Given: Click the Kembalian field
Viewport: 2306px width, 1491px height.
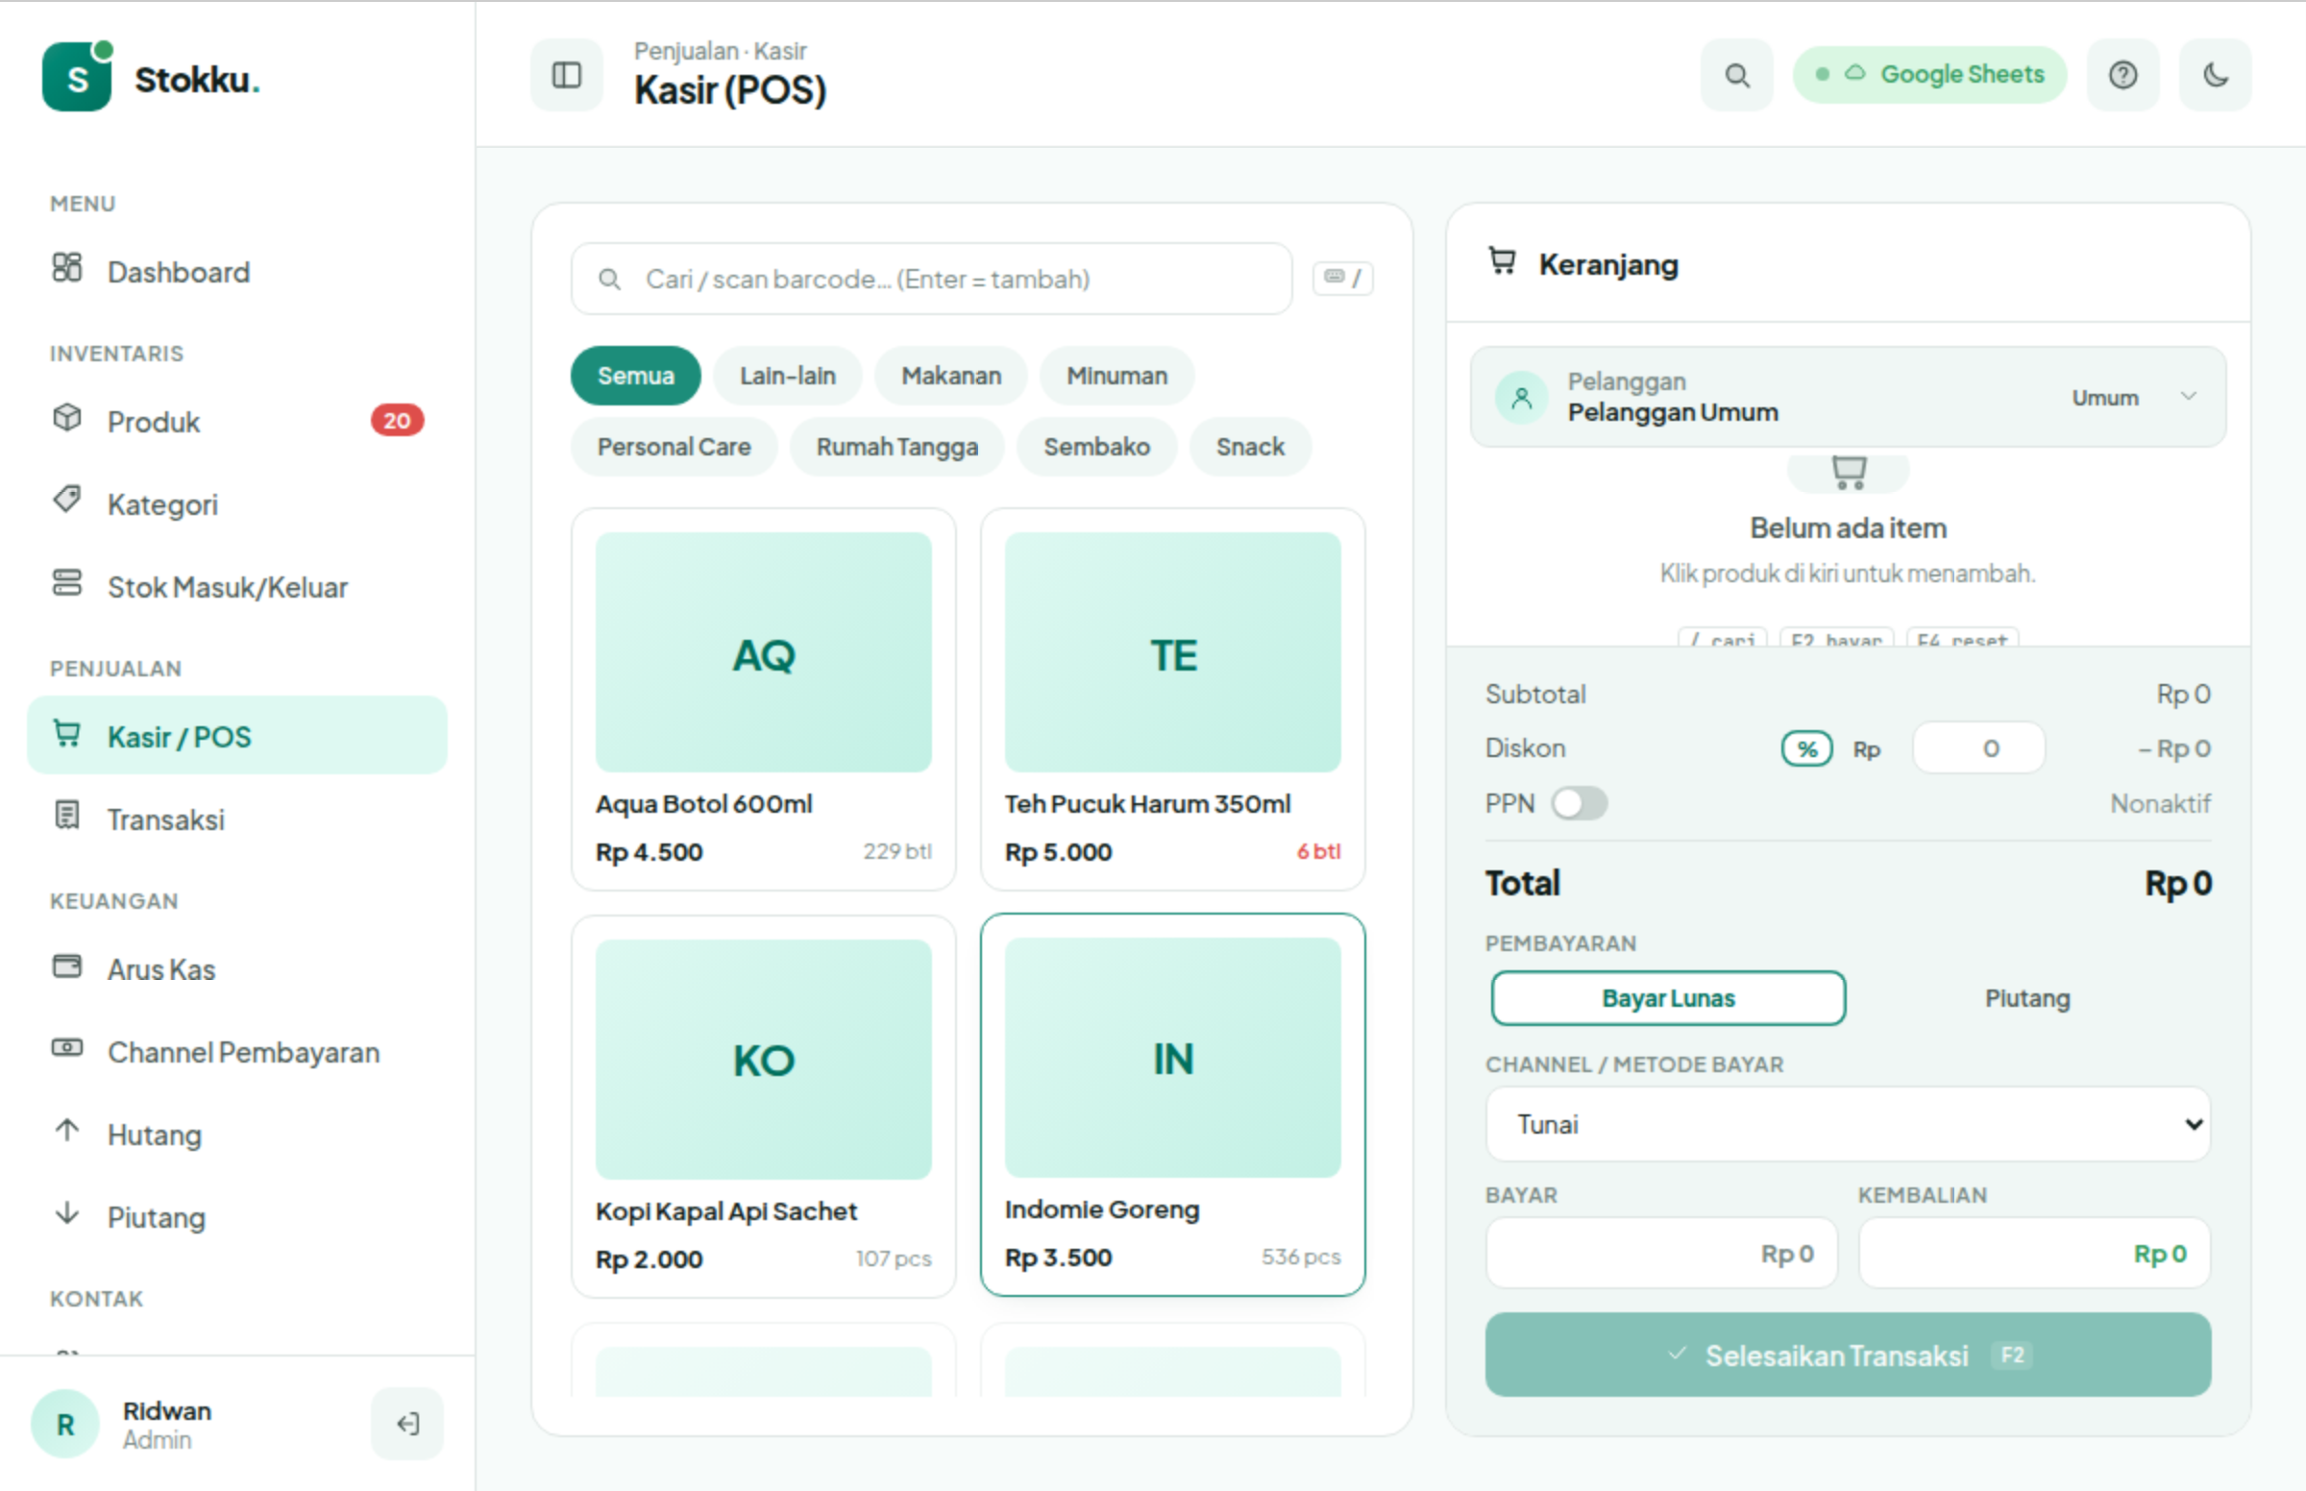Looking at the screenshot, I should tap(2034, 1253).
